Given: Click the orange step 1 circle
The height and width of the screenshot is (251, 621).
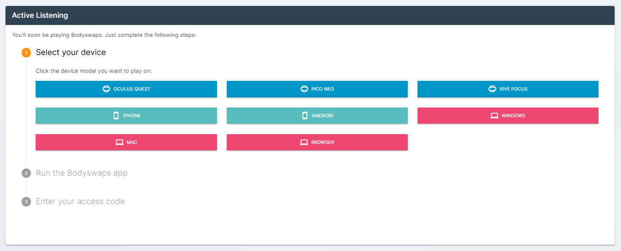Looking at the screenshot, I should pyautogui.click(x=26, y=52).
